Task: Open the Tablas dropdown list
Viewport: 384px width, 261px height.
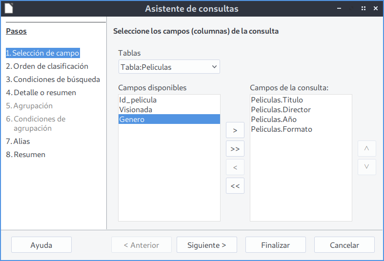Action: [169, 67]
